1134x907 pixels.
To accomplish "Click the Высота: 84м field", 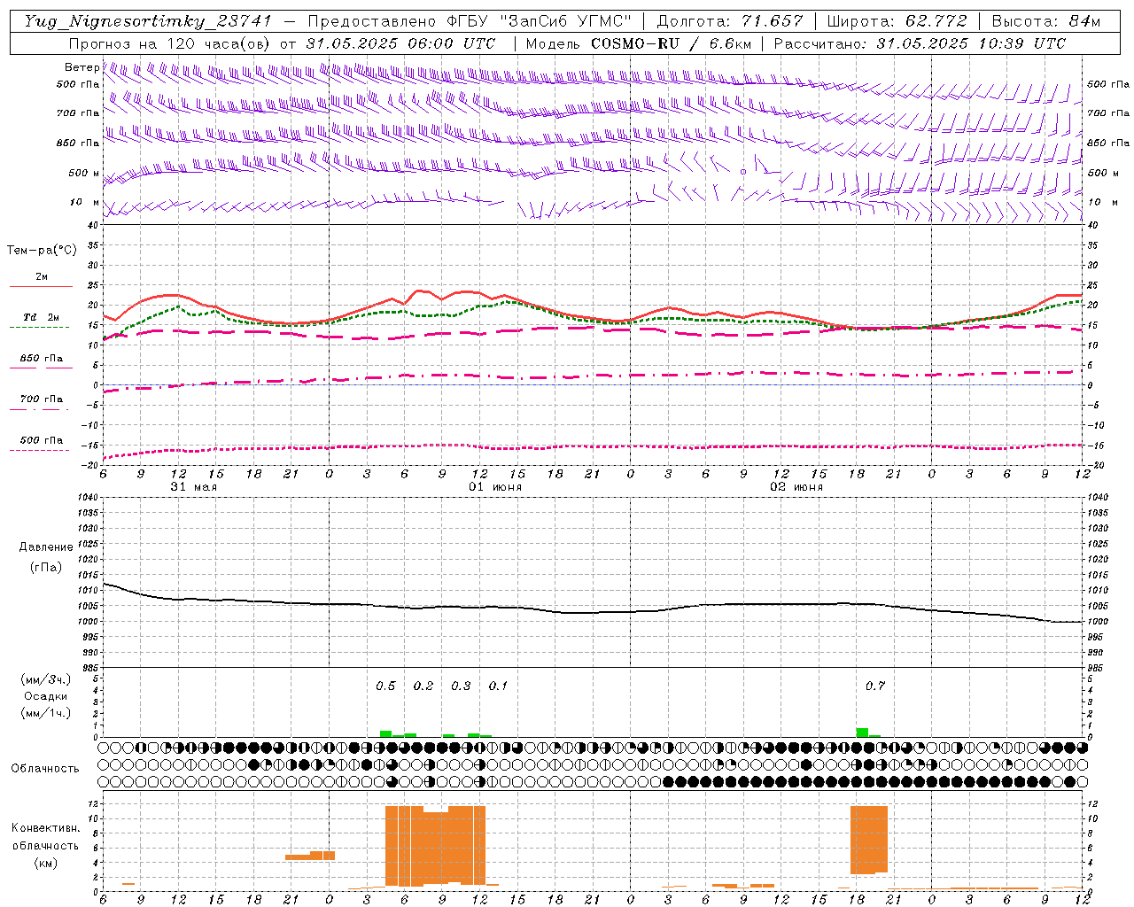I will tap(1046, 21).
